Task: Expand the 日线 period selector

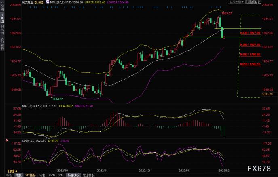Action: pyautogui.click(x=13, y=171)
